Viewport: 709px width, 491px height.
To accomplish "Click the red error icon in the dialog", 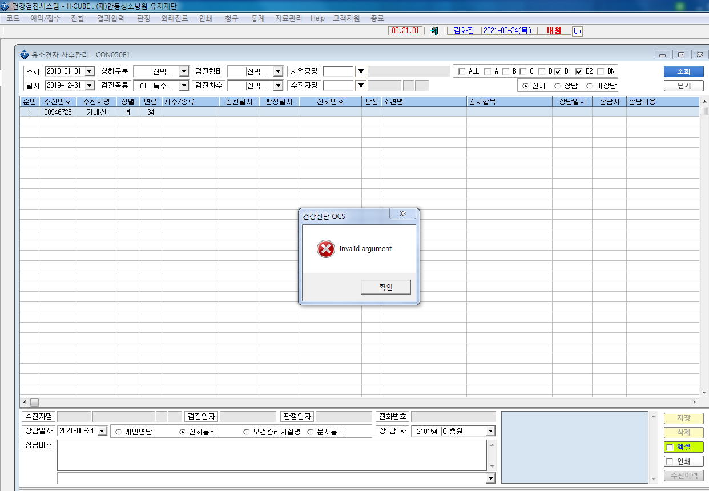I will point(326,249).
